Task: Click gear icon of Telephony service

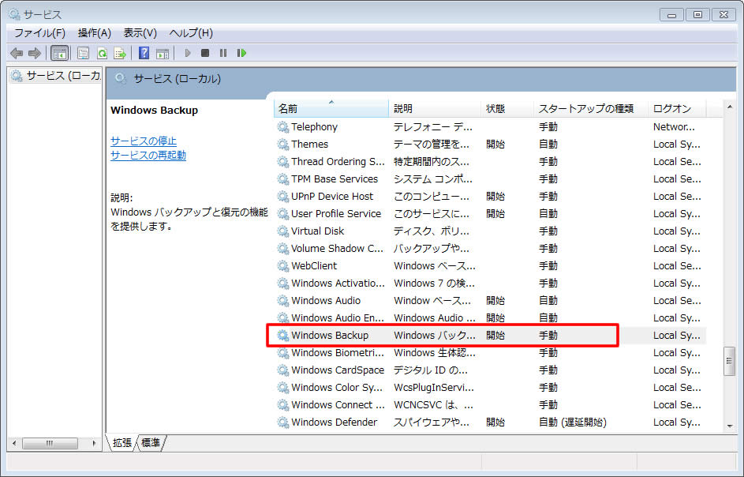Action: pos(283,127)
